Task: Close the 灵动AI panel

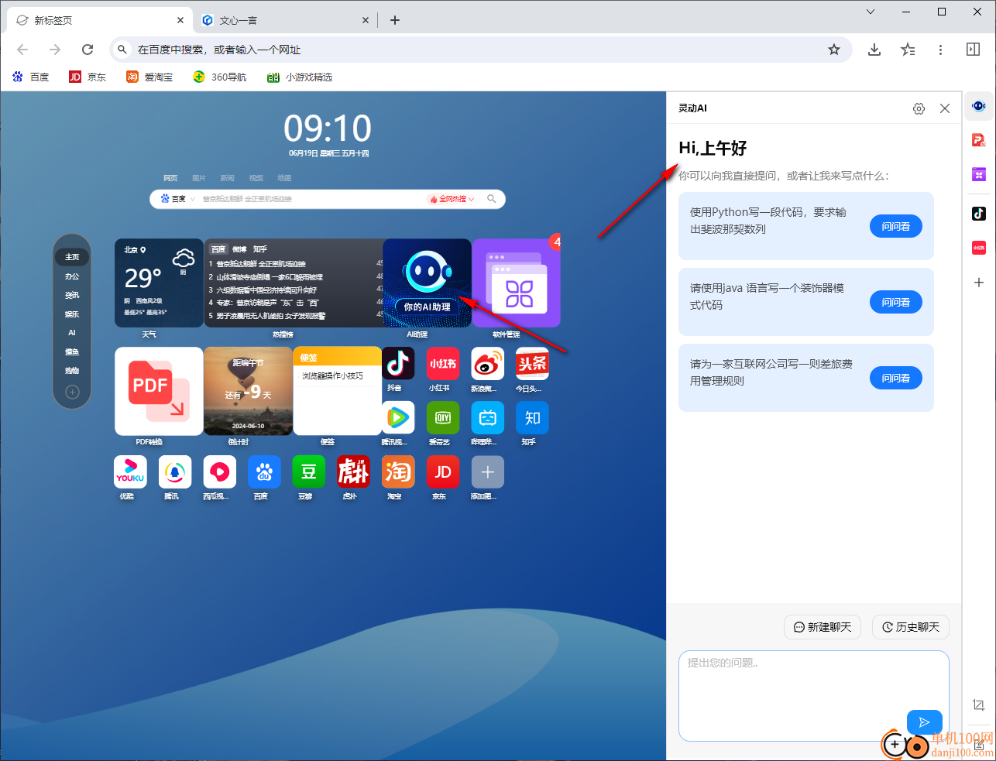Action: click(x=945, y=108)
